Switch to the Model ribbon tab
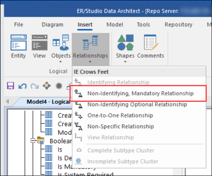This screenshot has width=212, height=176. 115,25
